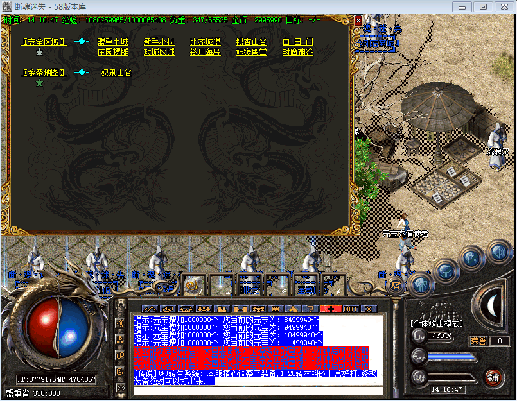Screen dimensions: 517x401
Task: Toggle the bottom signal chat channel icon
Action: 120,388
